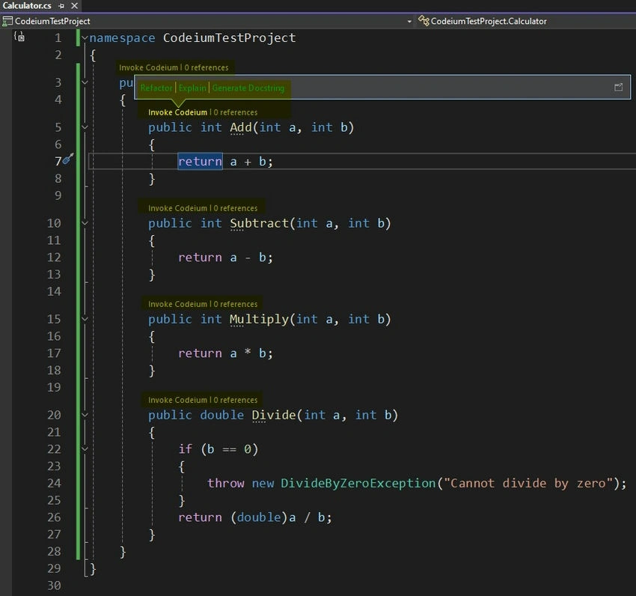Viewport: 636px width, 596px height.
Task: Click return a * b on line 17
Action: pyautogui.click(x=225, y=353)
